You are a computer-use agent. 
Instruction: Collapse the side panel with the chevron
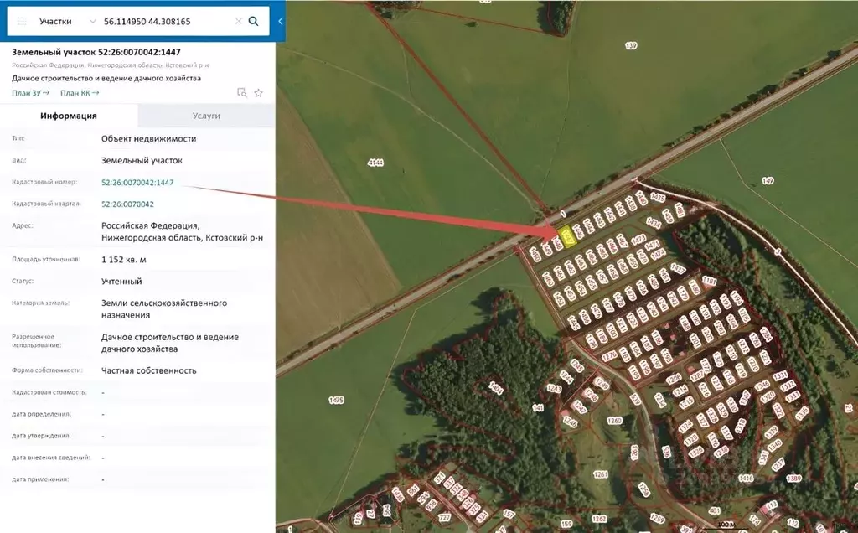(280, 21)
